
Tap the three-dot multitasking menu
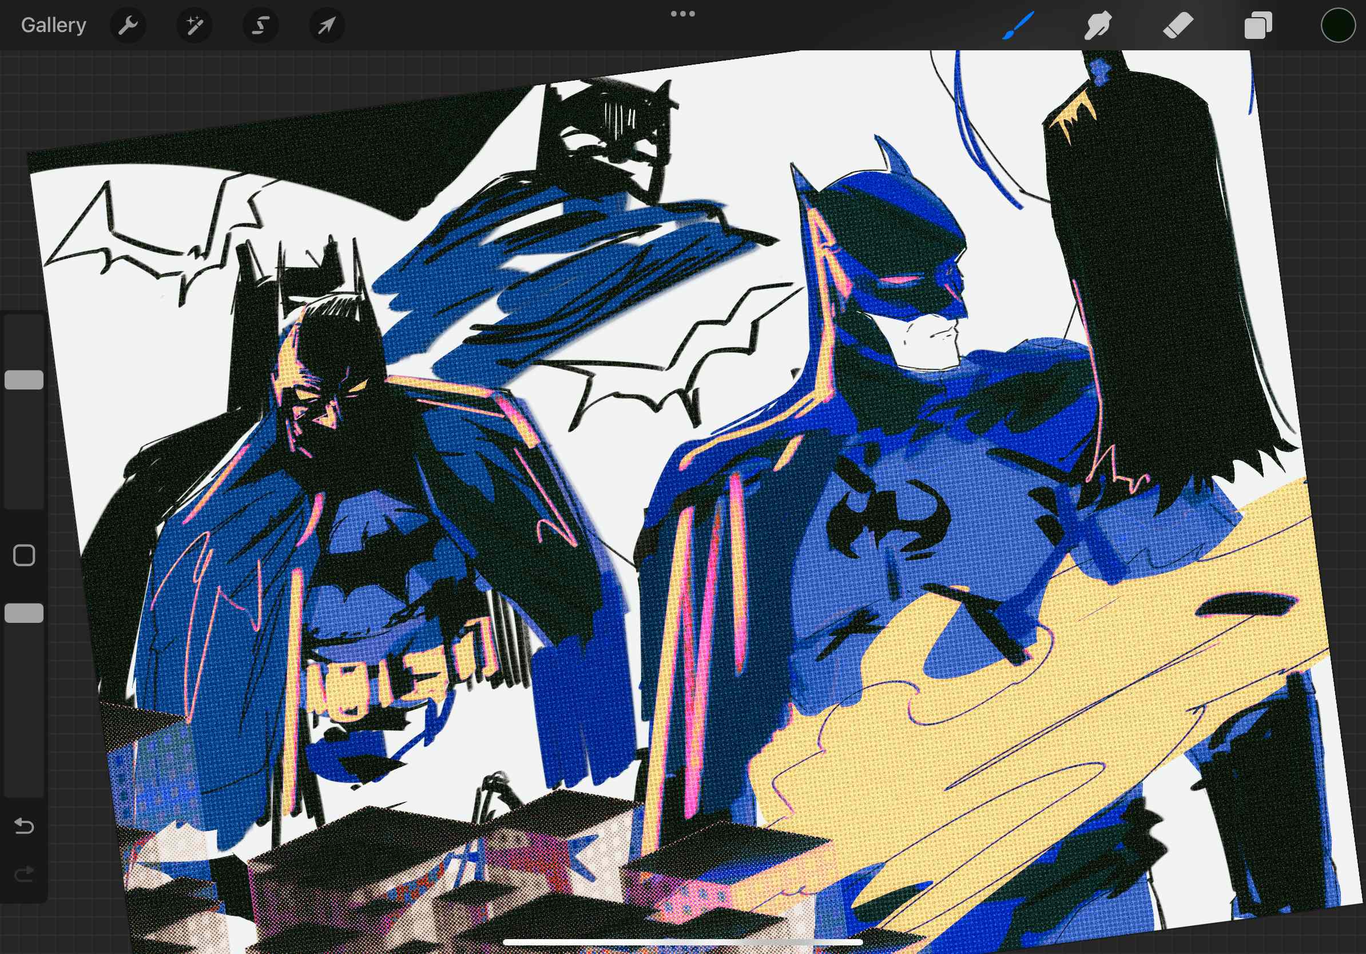tap(682, 14)
